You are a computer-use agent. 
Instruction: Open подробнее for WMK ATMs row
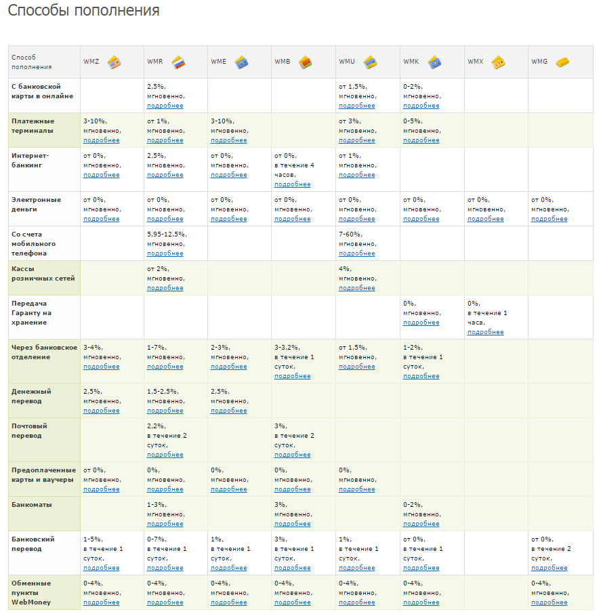pyautogui.click(x=421, y=524)
